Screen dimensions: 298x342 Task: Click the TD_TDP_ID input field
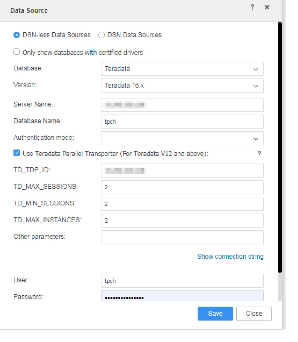point(182,171)
